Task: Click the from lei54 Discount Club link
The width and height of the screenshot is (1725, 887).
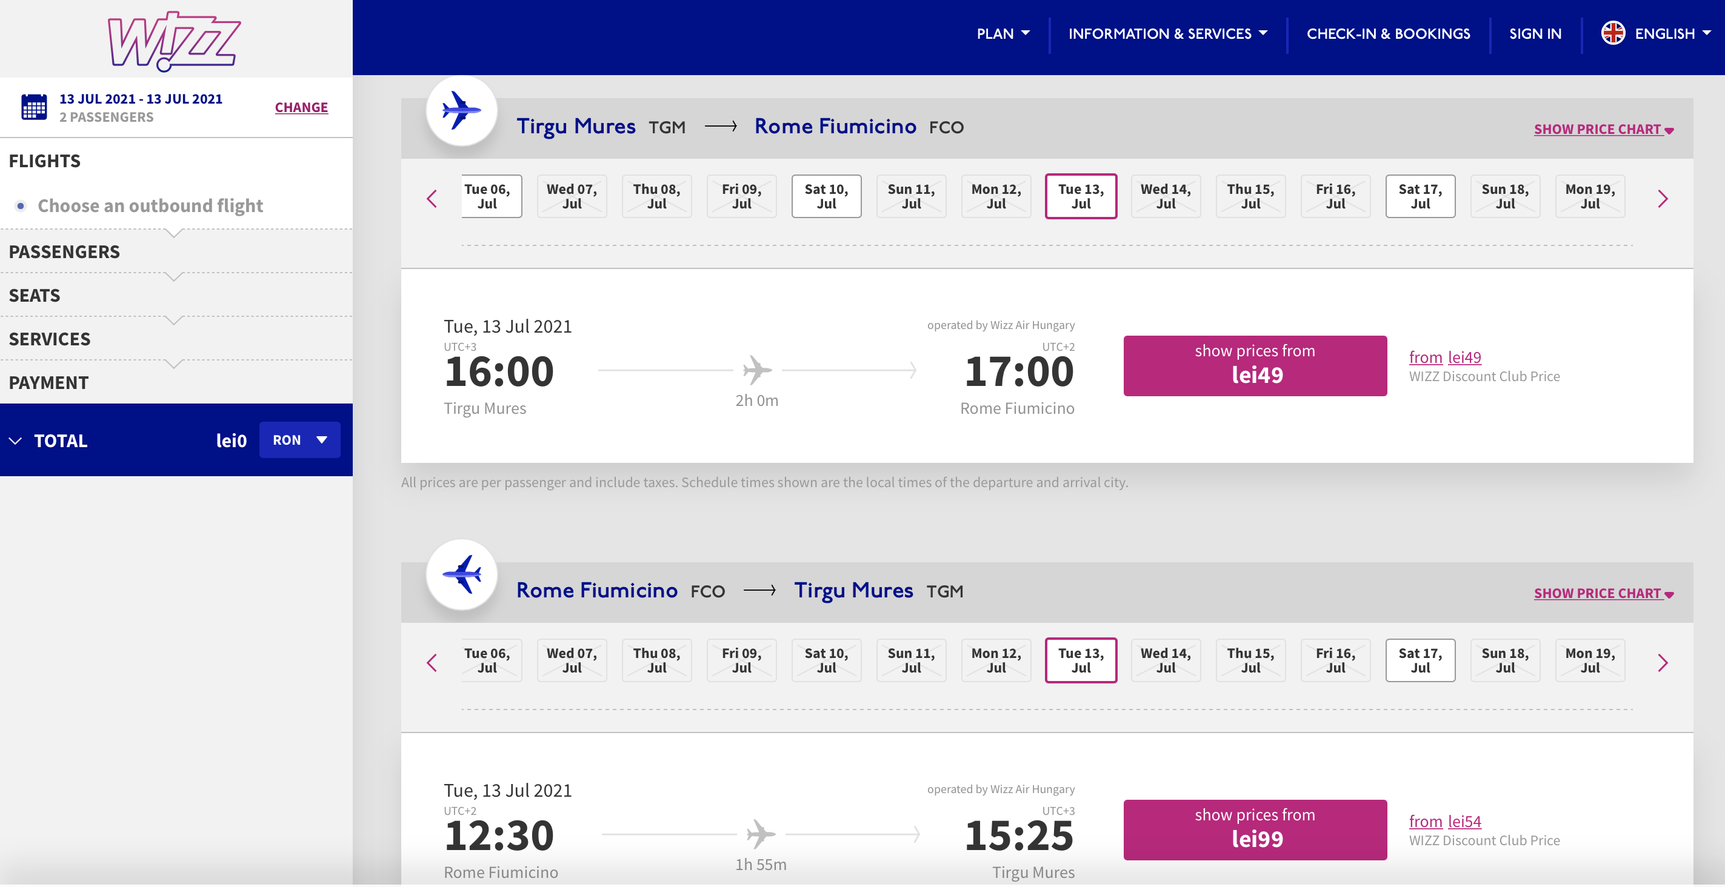Action: coord(1444,821)
